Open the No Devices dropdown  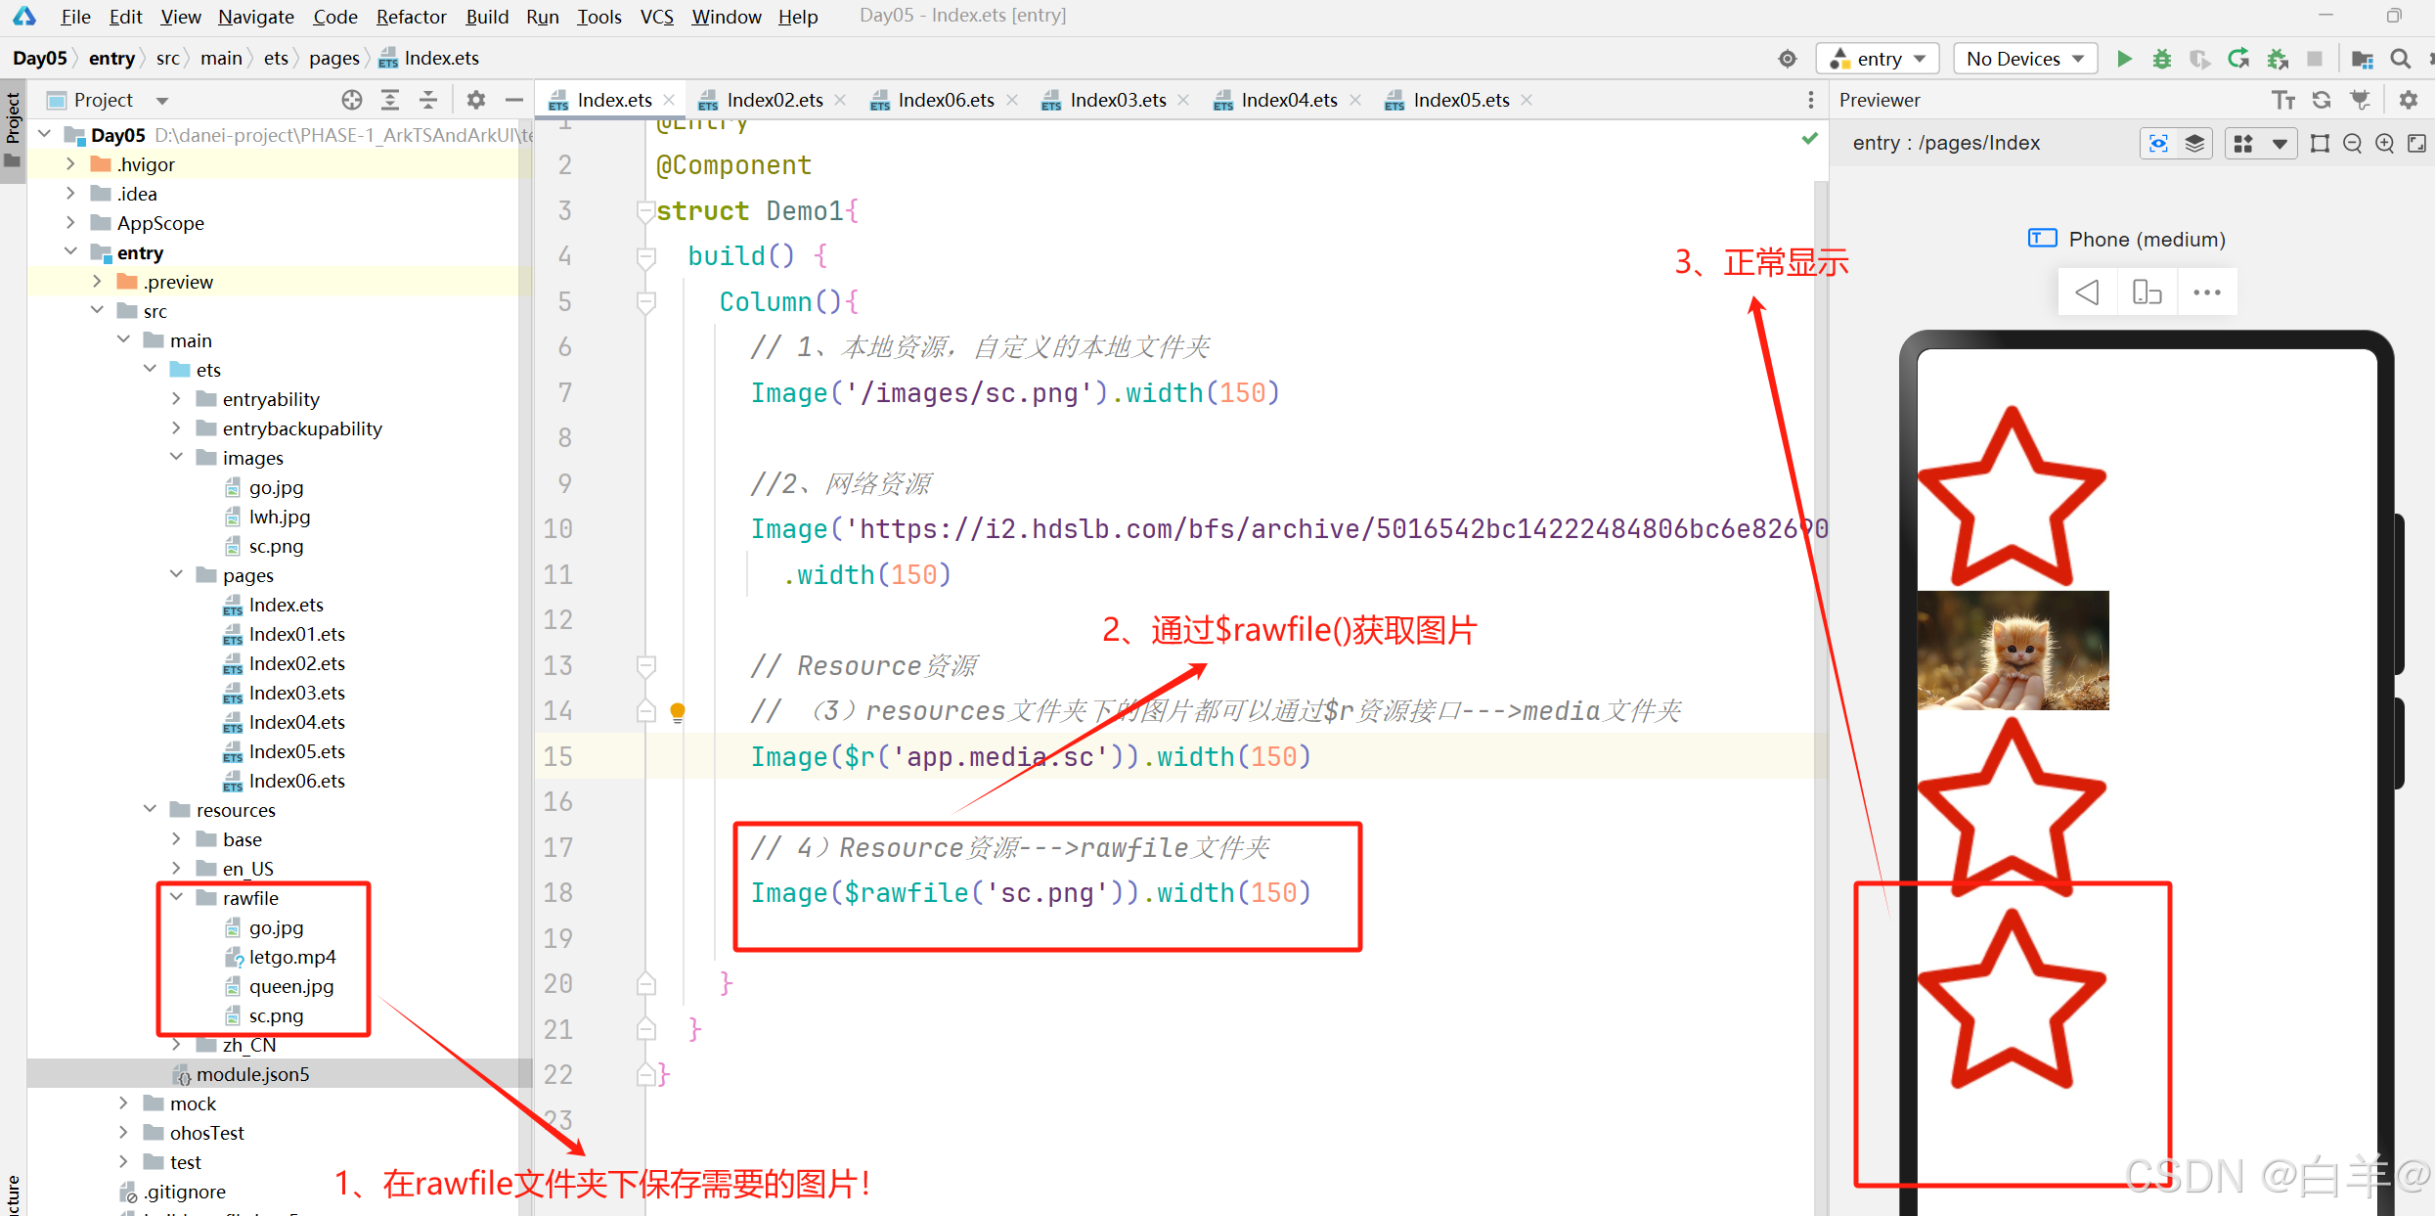coord(2023,59)
